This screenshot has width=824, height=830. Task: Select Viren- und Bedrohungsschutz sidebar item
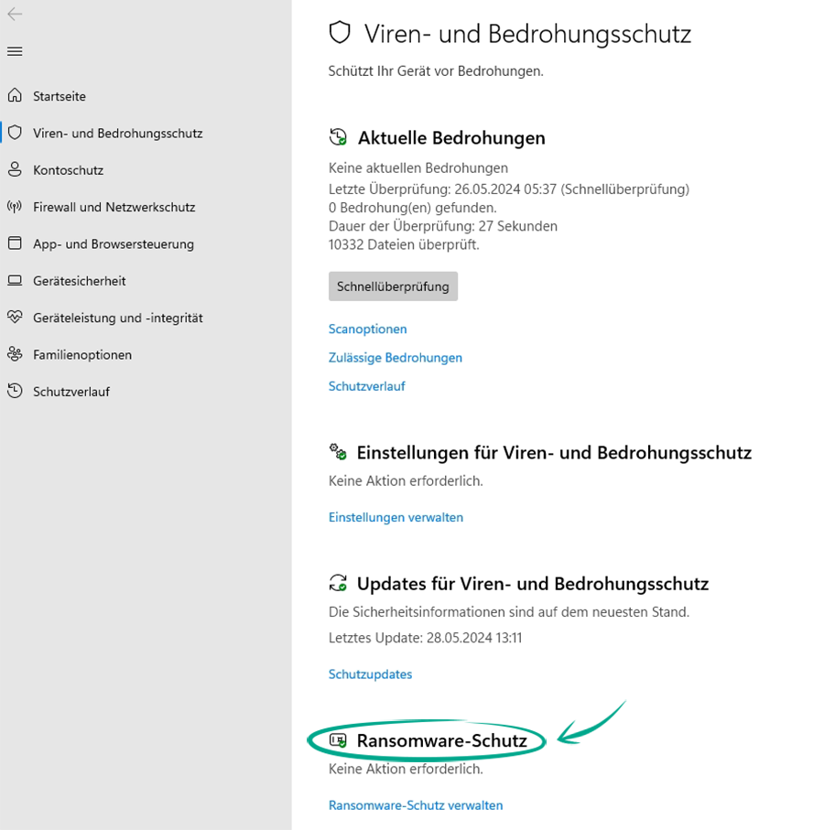pos(117,134)
